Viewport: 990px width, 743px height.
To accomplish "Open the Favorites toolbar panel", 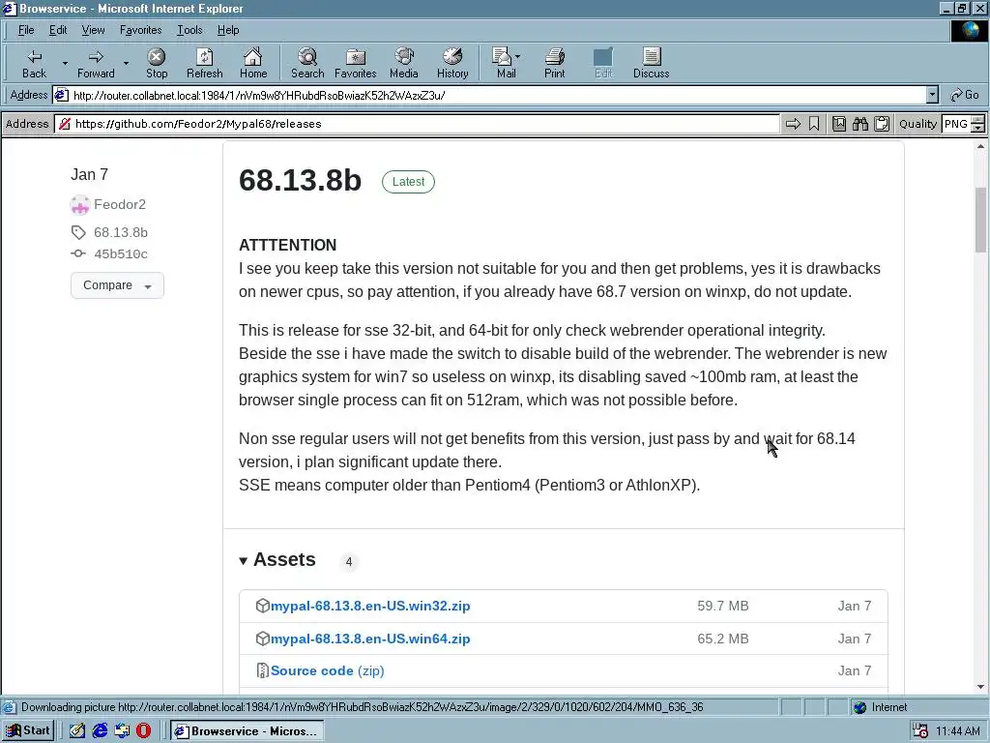I will [356, 63].
